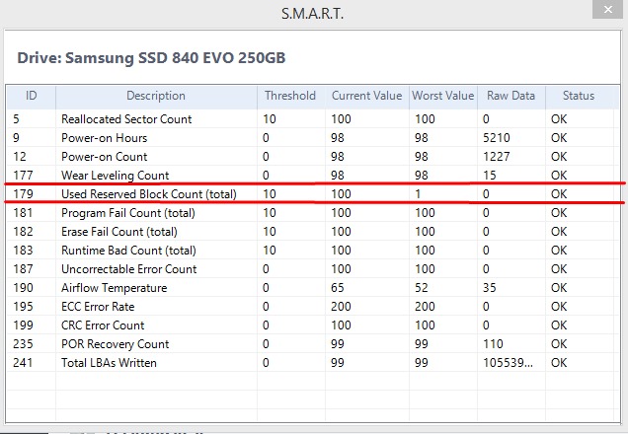Sort by Description column header
The image size is (628, 434).
coord(156,96)
